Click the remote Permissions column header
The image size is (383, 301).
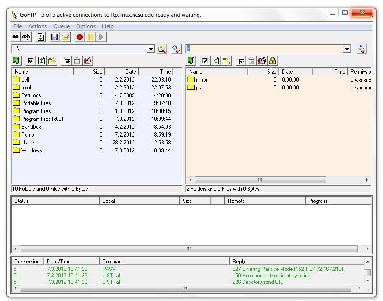359,71
